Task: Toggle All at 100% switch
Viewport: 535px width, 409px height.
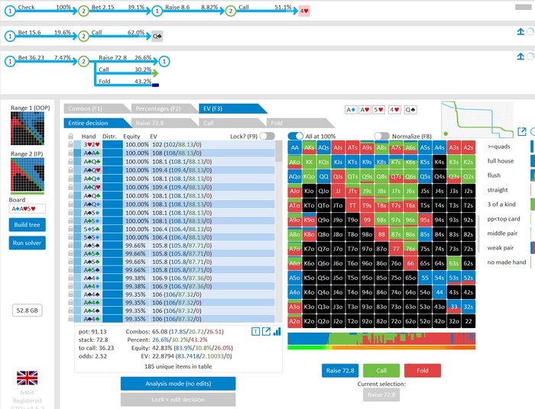Action: pos(296,137)
